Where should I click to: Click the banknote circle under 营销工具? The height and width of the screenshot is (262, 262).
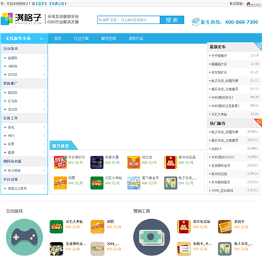coord(151,237)
